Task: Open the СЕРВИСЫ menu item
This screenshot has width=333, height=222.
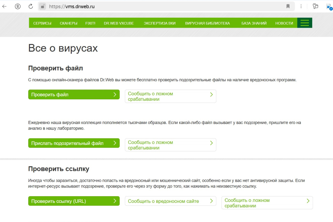Action: point(42,23)
